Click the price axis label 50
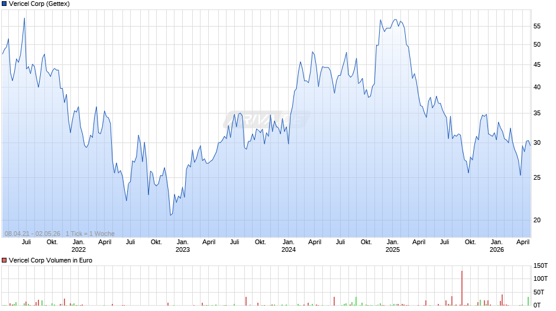556x311 pixels. (537, 45)
